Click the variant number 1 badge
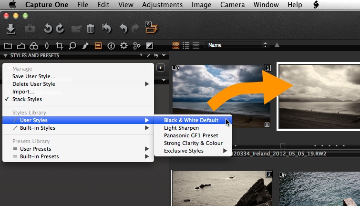The image size is (360, 206). click(267, 68)
